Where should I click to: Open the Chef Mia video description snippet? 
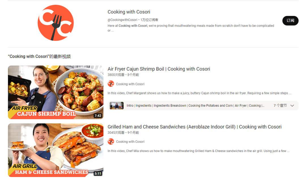tap(198, 151)
